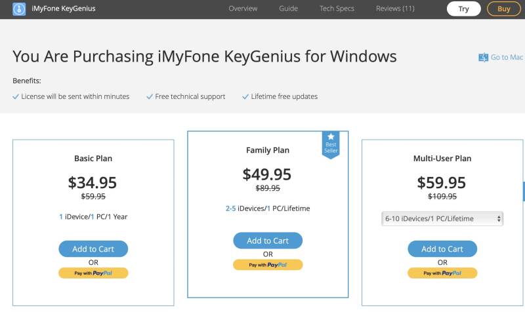
Task: Click checkmark beside License sent within minutes
Action: click(x=16, y=96)
